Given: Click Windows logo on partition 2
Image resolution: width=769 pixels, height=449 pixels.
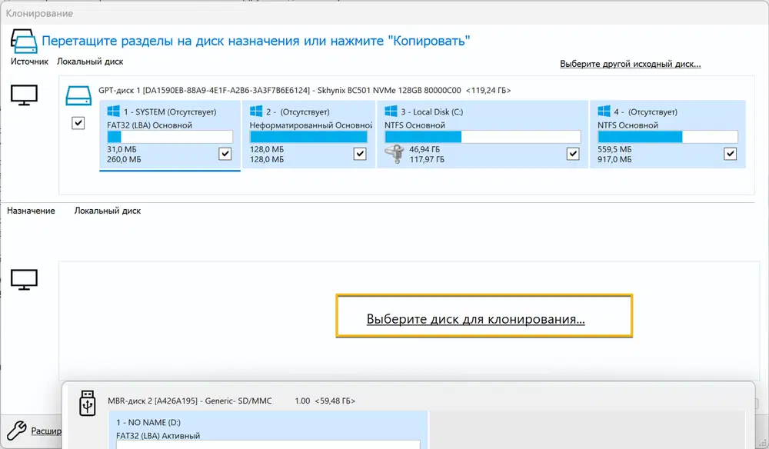Looking at the screenshot, I should (257, 111).
